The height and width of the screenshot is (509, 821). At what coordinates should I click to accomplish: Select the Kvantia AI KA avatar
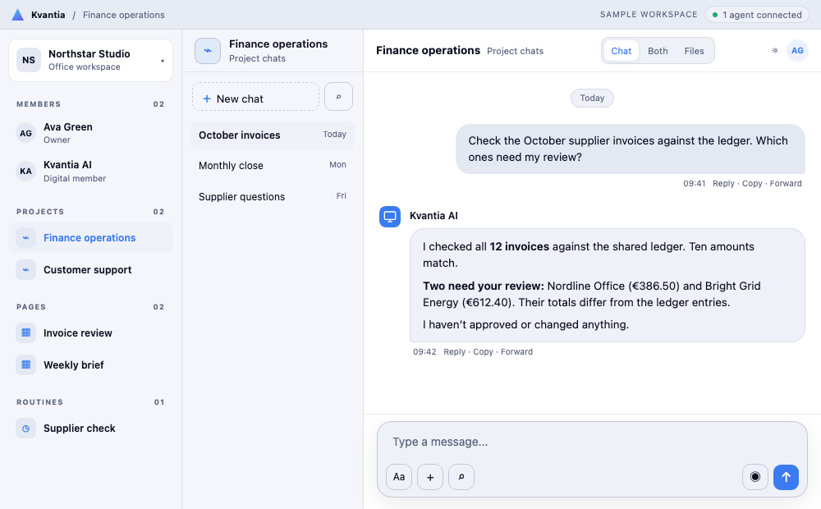click(x=25, y=172)
